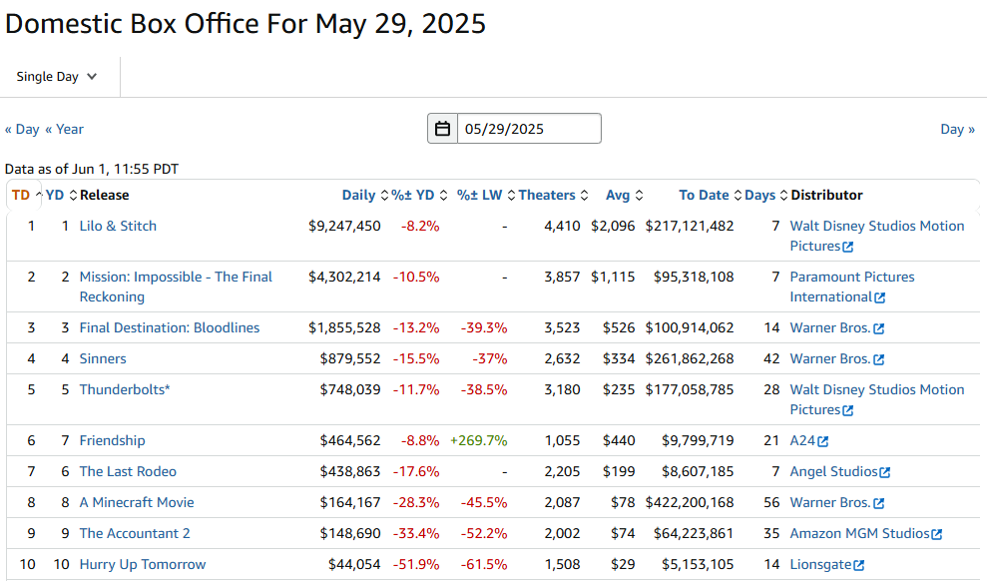Click the $422,200,168 to-date total
987x581 pixels.
pyautogui.click(x=690, y=502)
